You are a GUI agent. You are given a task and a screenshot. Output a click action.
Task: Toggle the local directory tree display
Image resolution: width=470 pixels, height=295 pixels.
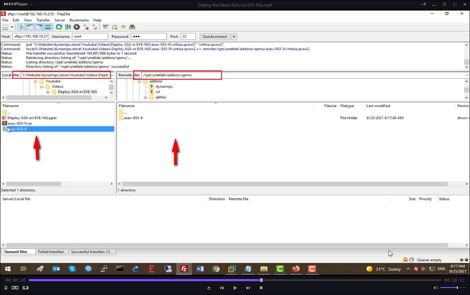click(x=30, y=27)
